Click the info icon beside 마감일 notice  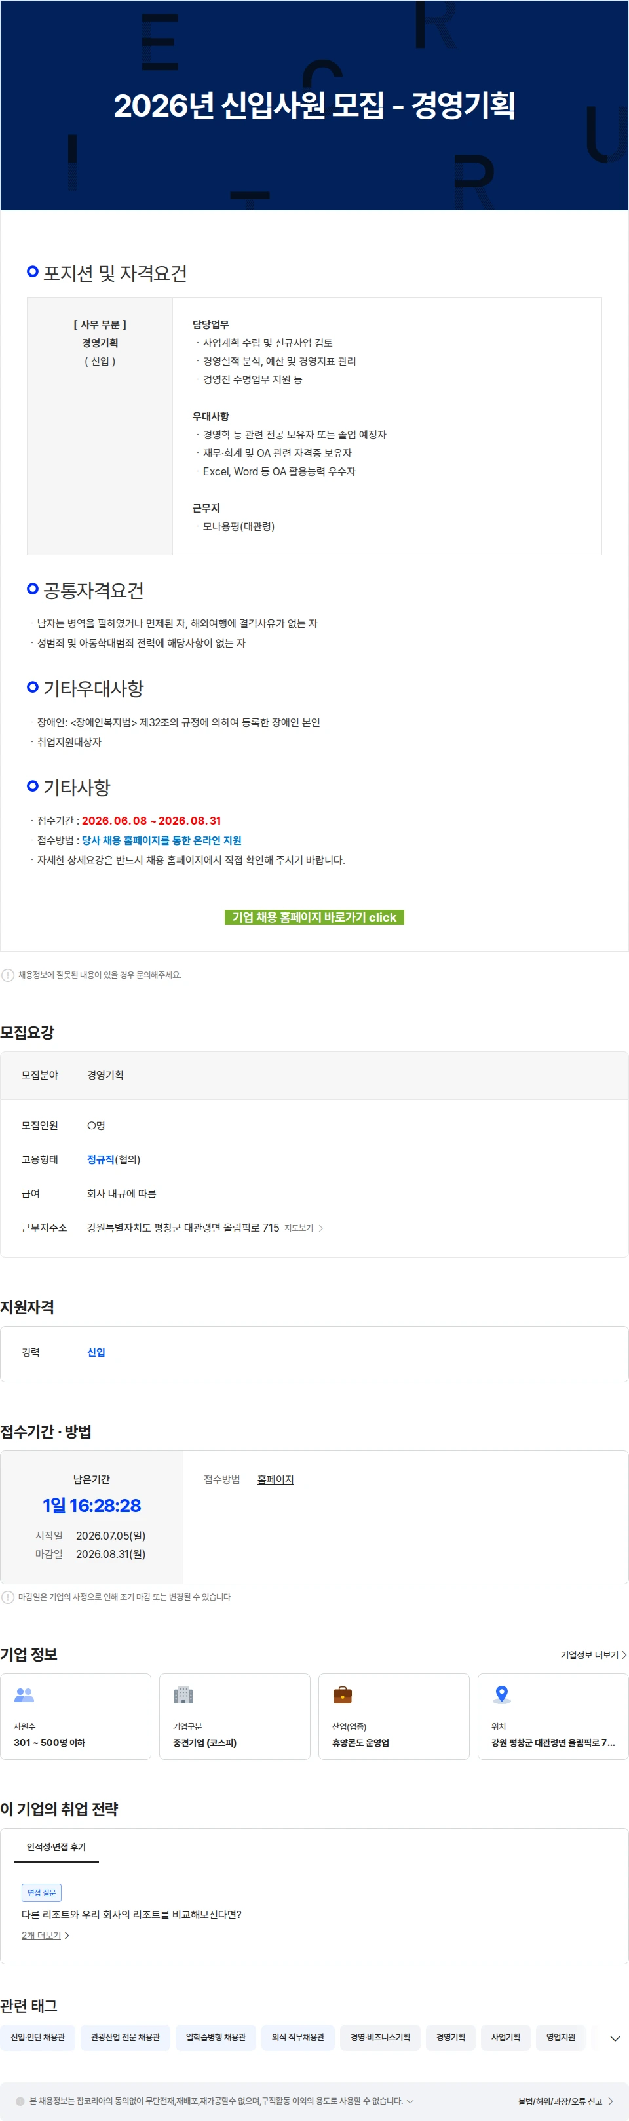point(7,1597)
